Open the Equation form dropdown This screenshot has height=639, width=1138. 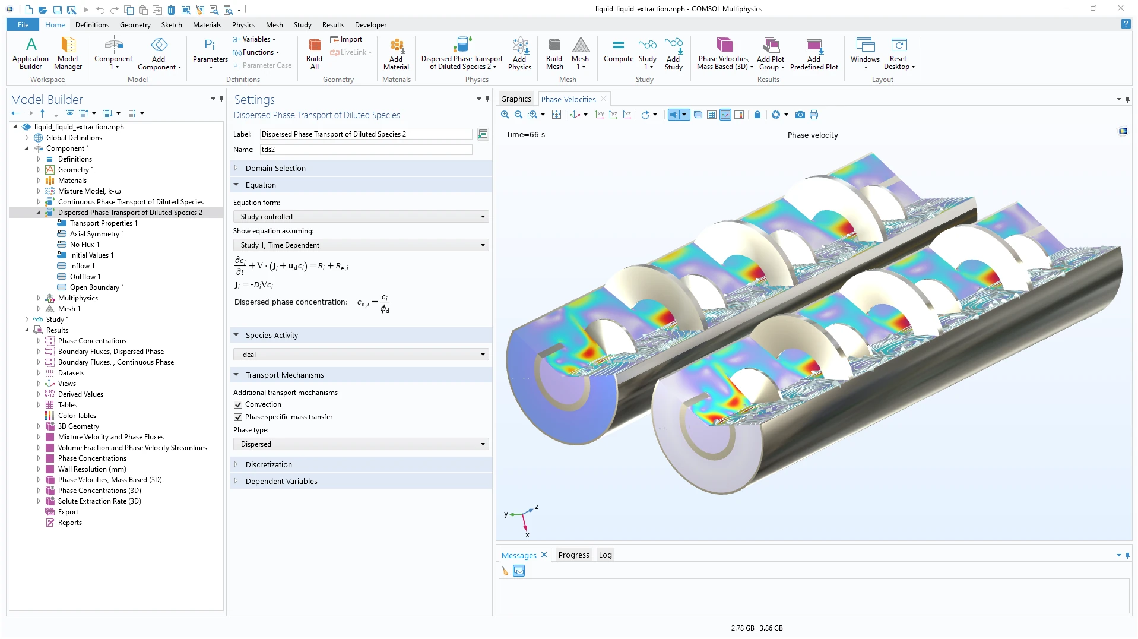click(x=361, y=217)
